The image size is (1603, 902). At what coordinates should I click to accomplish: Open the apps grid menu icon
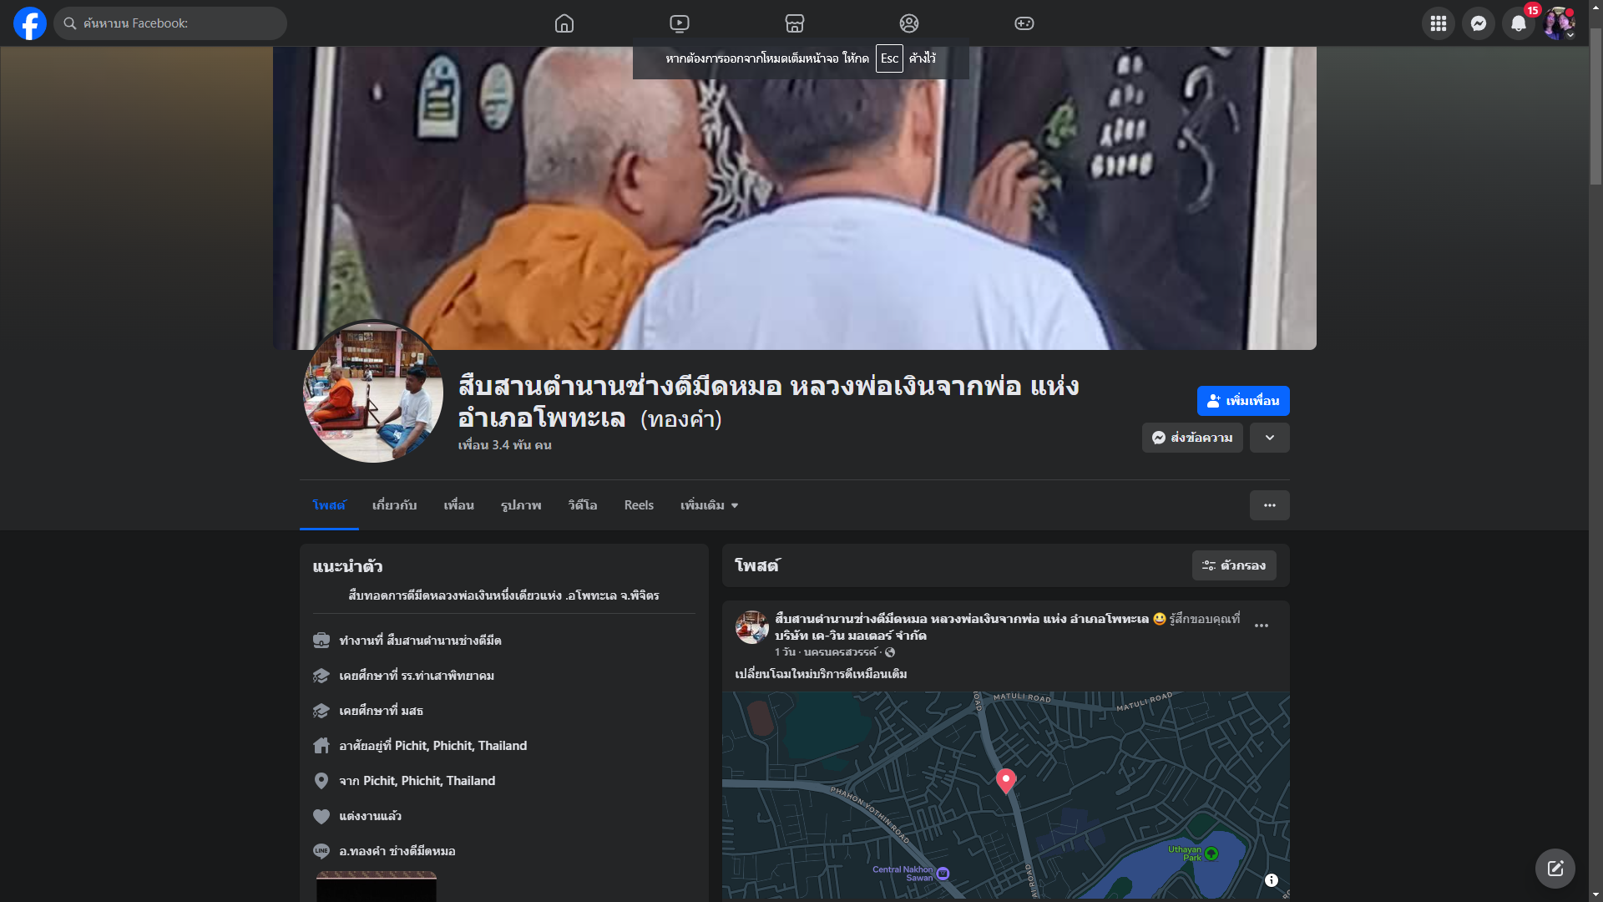point(1438,23)
